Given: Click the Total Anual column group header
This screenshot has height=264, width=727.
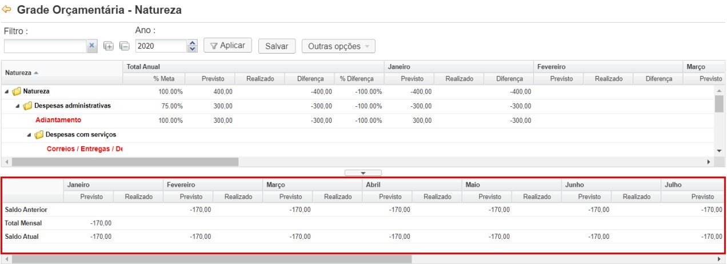Looking at the screenshot, I should click(x=254, y=67).
